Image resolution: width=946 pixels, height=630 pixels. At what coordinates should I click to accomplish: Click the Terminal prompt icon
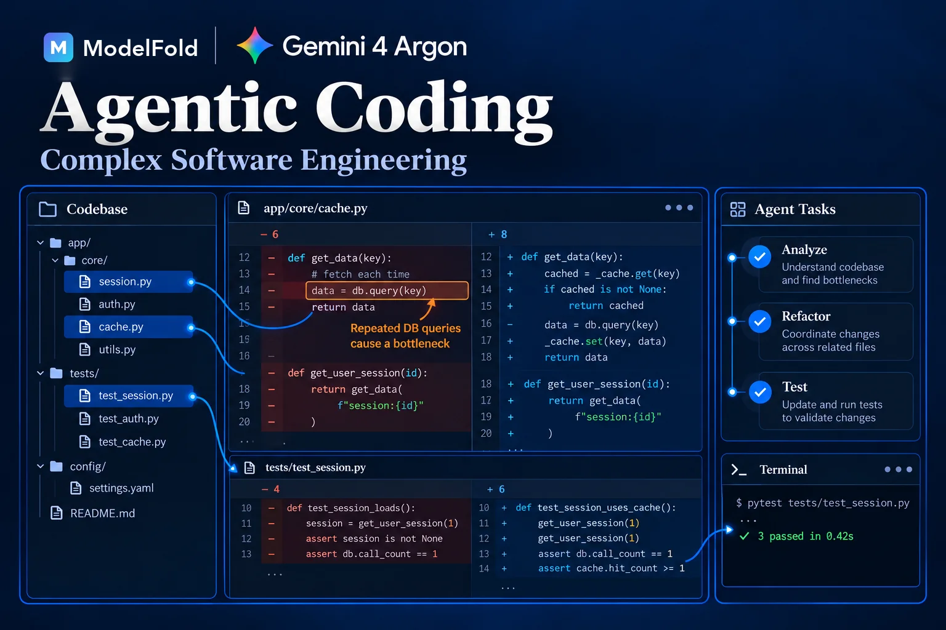[738, 470]
